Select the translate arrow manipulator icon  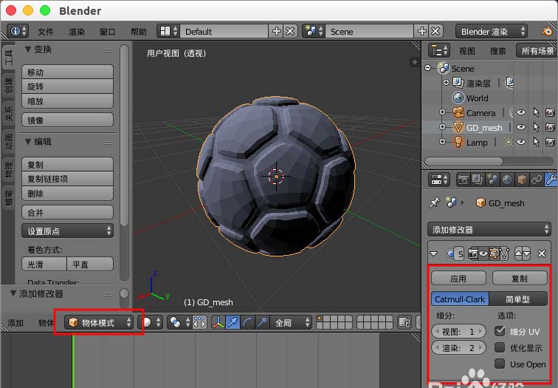232,322
